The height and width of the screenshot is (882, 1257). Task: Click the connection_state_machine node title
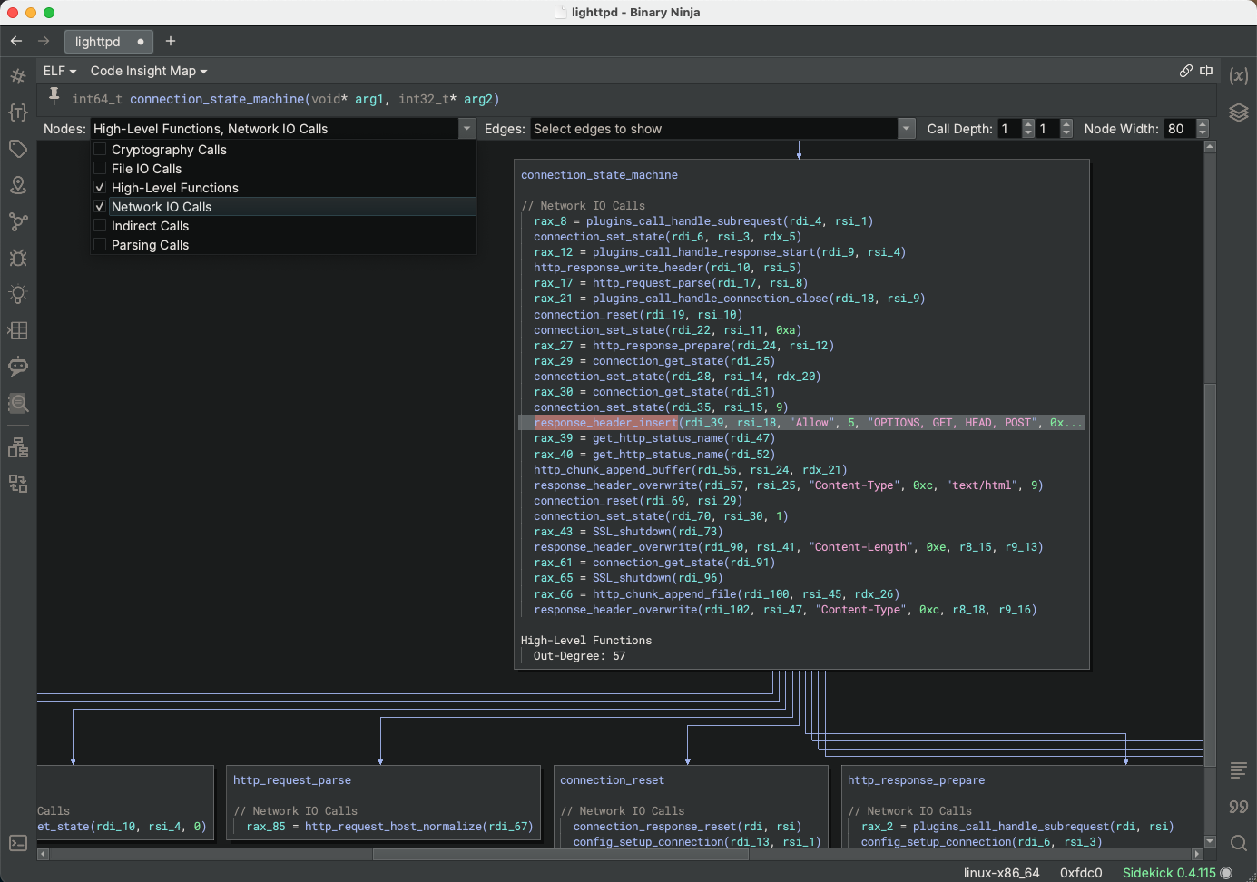[x=599, y=175]
